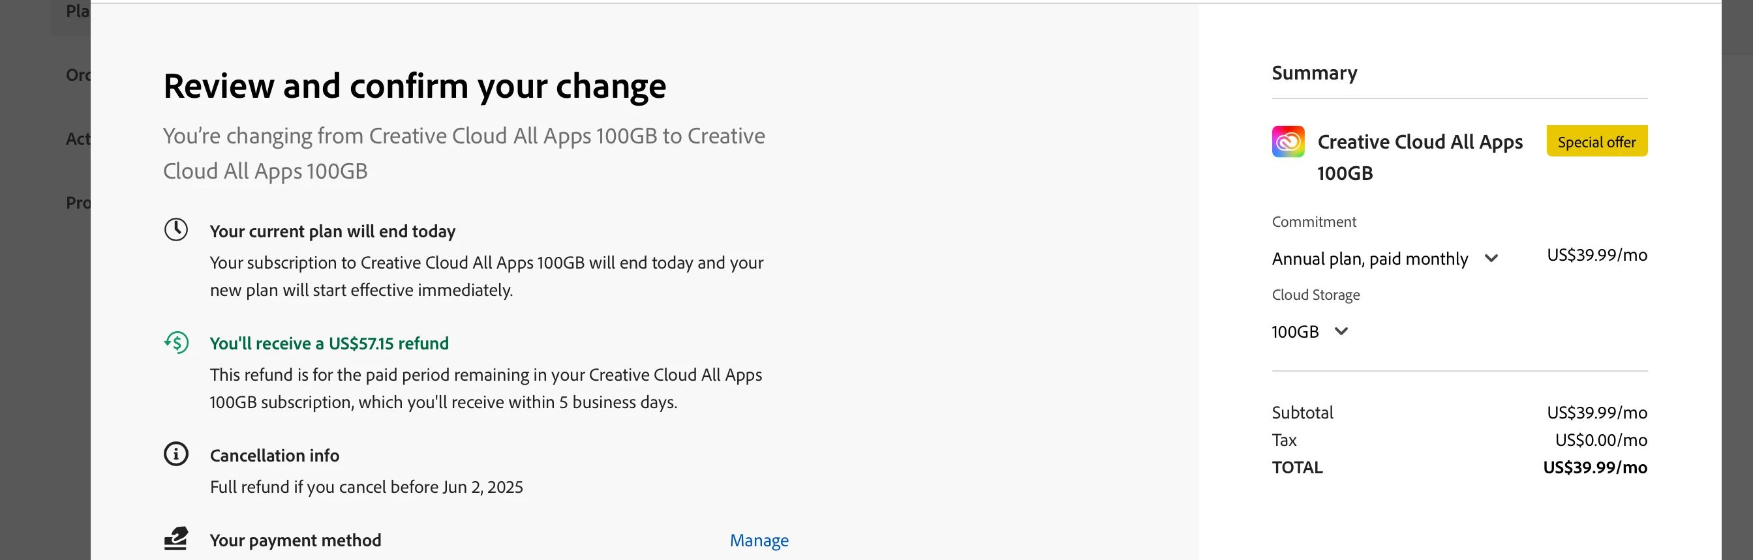Viewport: 1753px width, 560px height.
Task: Click the 'subscription will end today' description paragraph
Action: (x=487, y=276)
